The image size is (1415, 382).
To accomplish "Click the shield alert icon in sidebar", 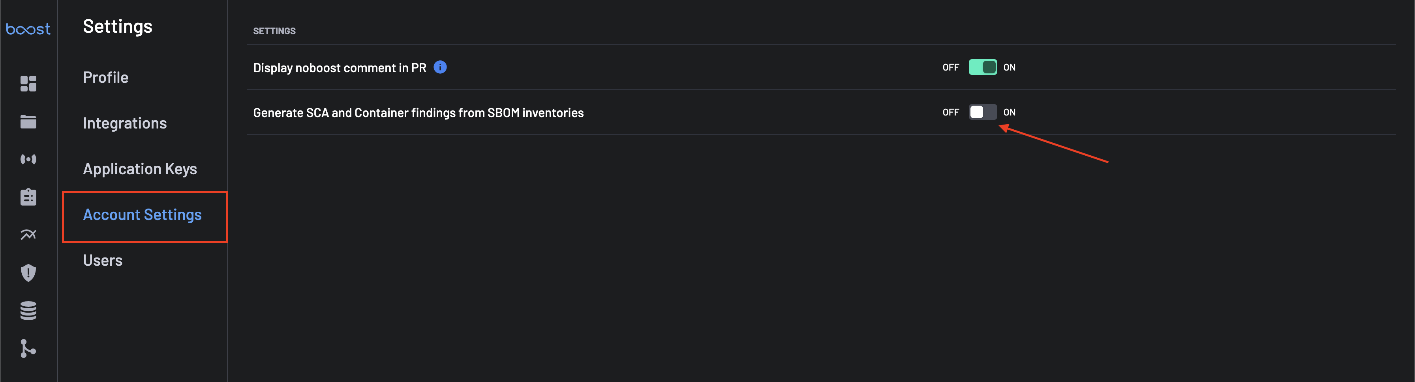I will 28,273.
